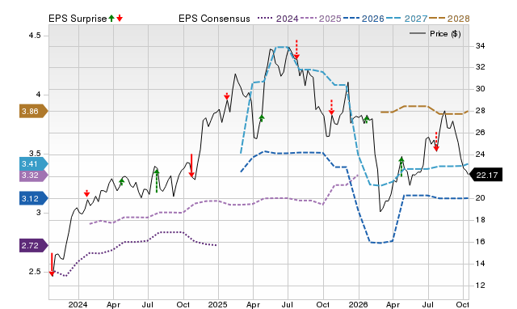
Task: Click the 12 price axis label
Action: 480,286
